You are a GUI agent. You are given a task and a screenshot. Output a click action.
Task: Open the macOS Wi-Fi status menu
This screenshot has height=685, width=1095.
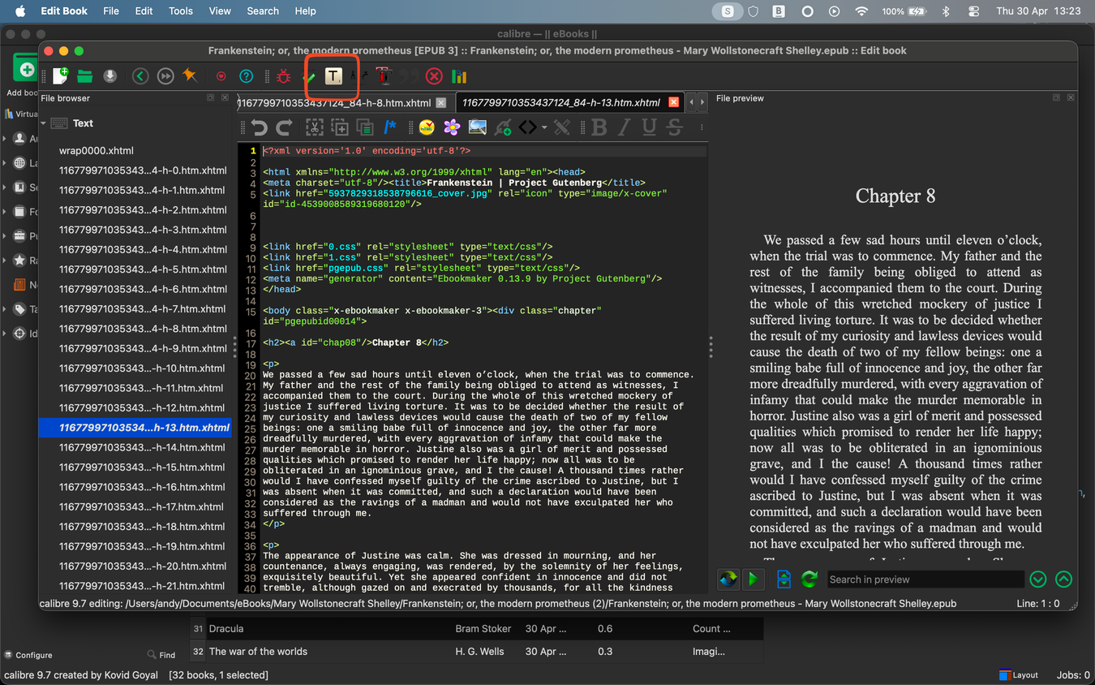tap(861, 11)
